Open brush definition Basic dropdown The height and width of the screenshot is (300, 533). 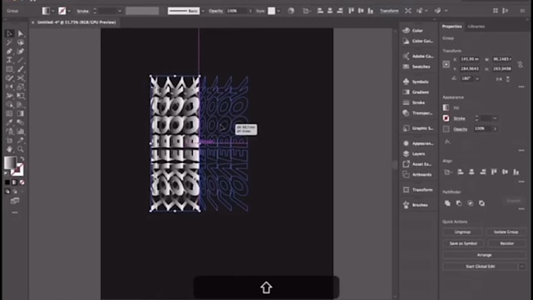tap(203, 11)
